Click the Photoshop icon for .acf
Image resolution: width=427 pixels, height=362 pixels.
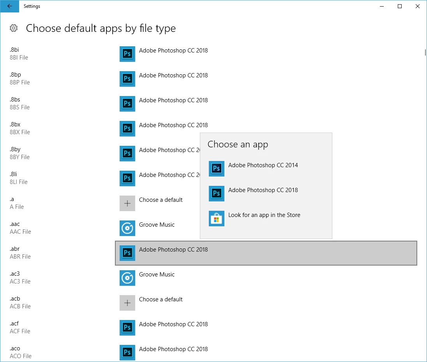point(127,327)
